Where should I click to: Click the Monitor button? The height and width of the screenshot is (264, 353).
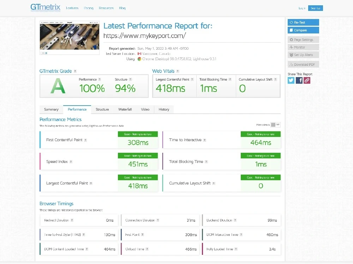(303, 47)
